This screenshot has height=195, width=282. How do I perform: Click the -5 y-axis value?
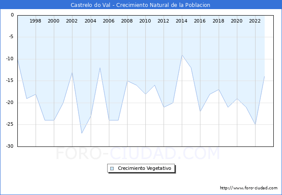click(x=11, y=37)
